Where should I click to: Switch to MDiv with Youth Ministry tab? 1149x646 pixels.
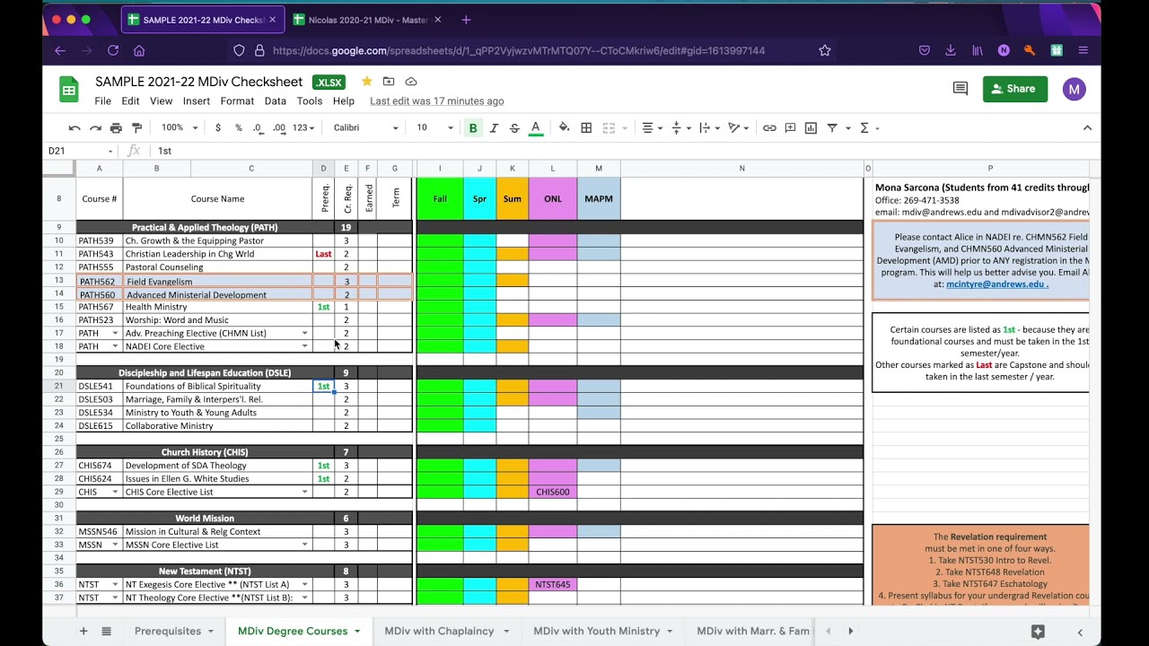603,631
